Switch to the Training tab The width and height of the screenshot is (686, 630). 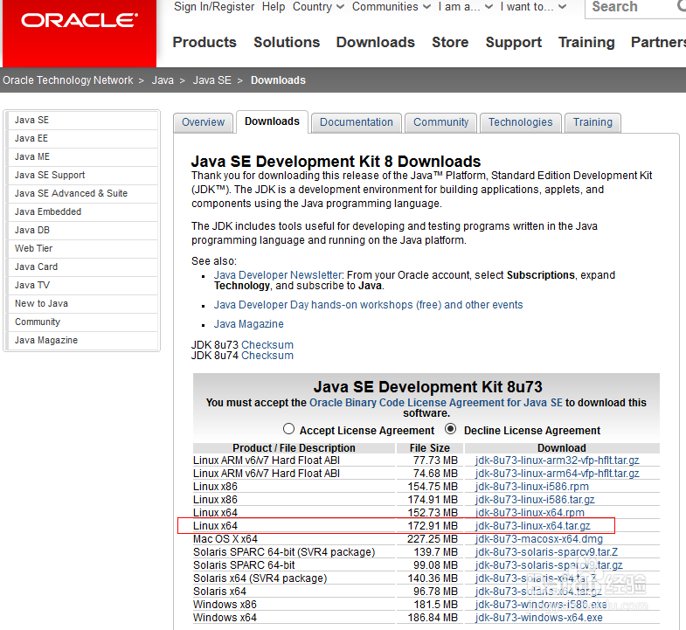592,122
